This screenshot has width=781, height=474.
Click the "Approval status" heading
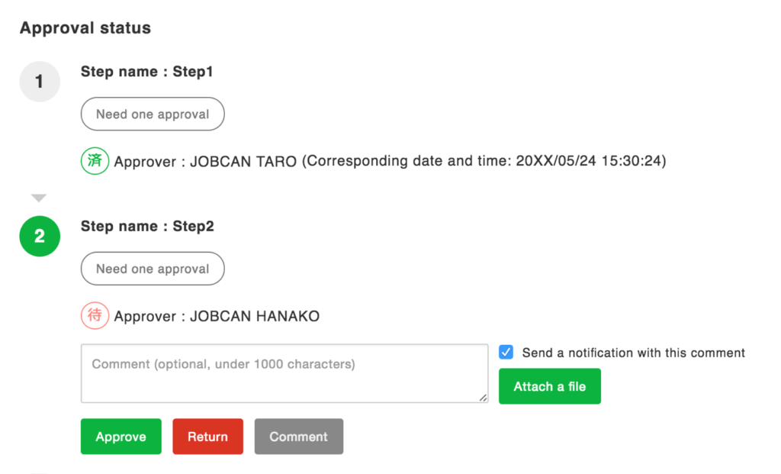(85, 28)
